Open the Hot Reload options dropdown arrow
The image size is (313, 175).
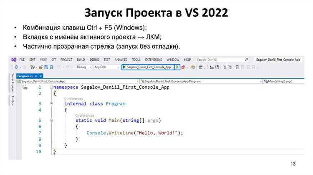pos(187,67)
